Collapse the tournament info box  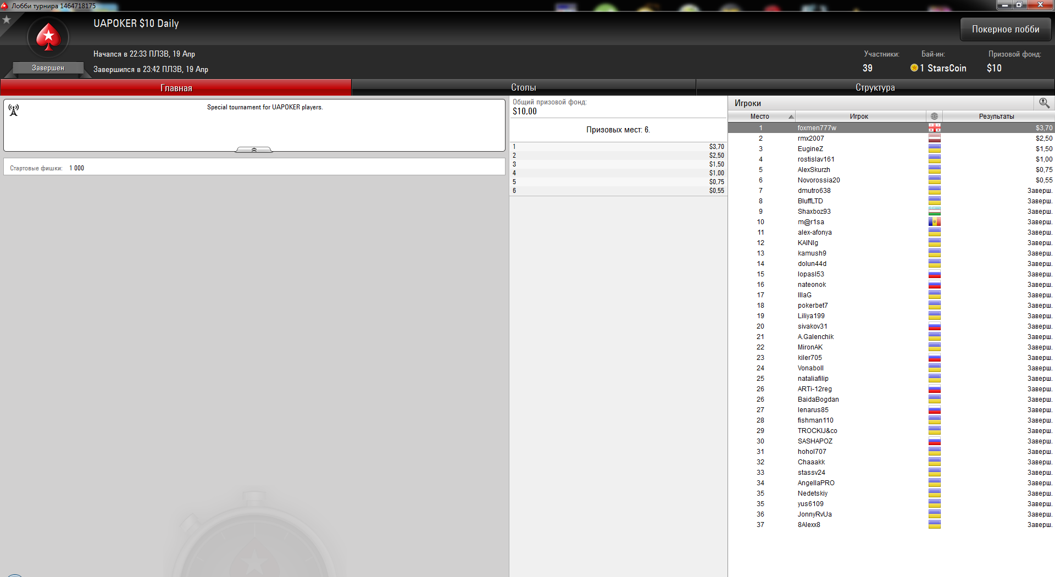(254, 149)
